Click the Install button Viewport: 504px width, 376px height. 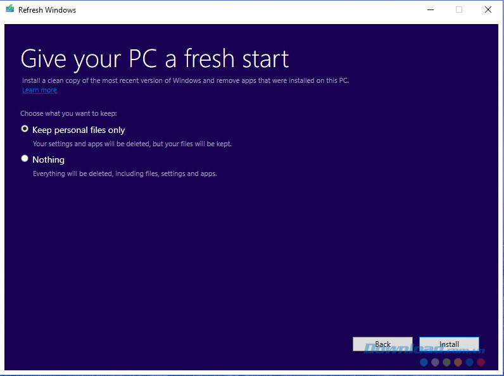point(449,344)
